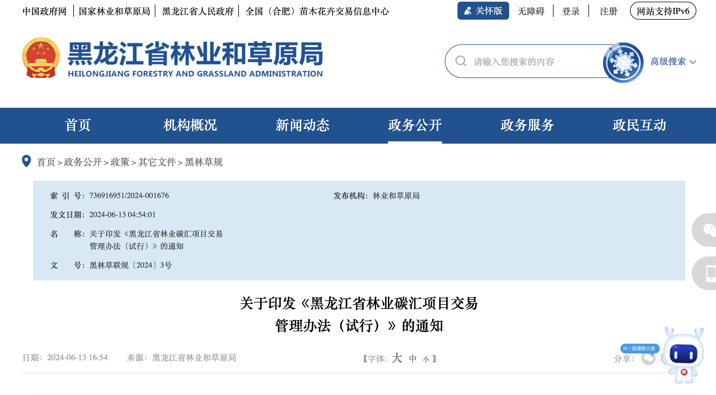The image size is (716, 395).
Task: Expand the 高级搜索 dropdown
Action: point(673,61)
